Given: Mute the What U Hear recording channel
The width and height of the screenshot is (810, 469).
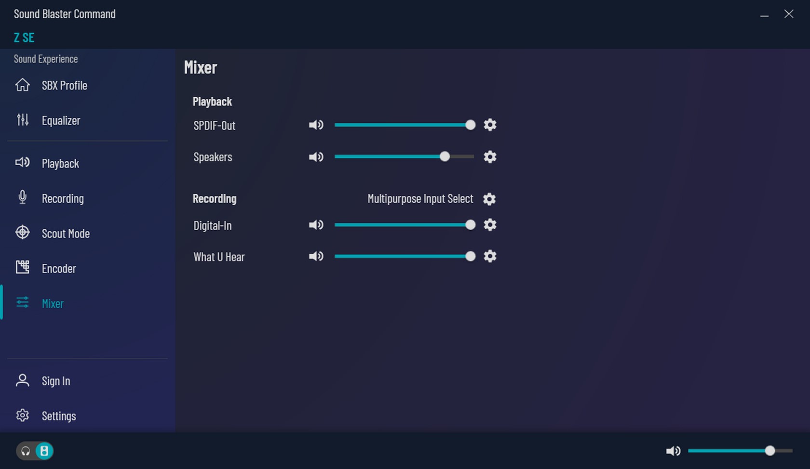Looking at the screenshot, I should tap(316, 256).
